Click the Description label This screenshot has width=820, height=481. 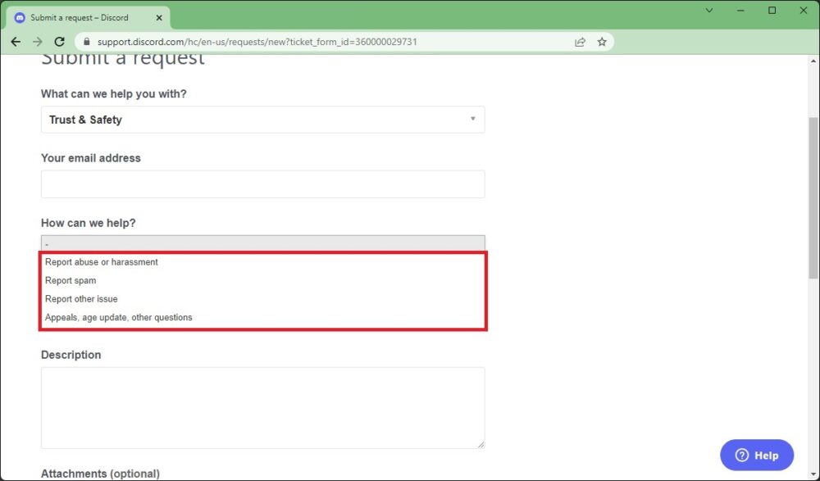click(71, 355)
